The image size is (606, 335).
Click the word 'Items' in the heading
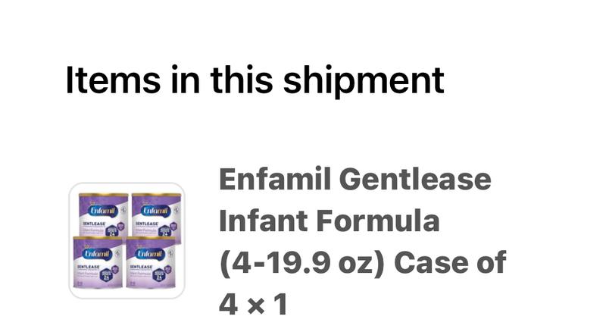pos(113,80)
